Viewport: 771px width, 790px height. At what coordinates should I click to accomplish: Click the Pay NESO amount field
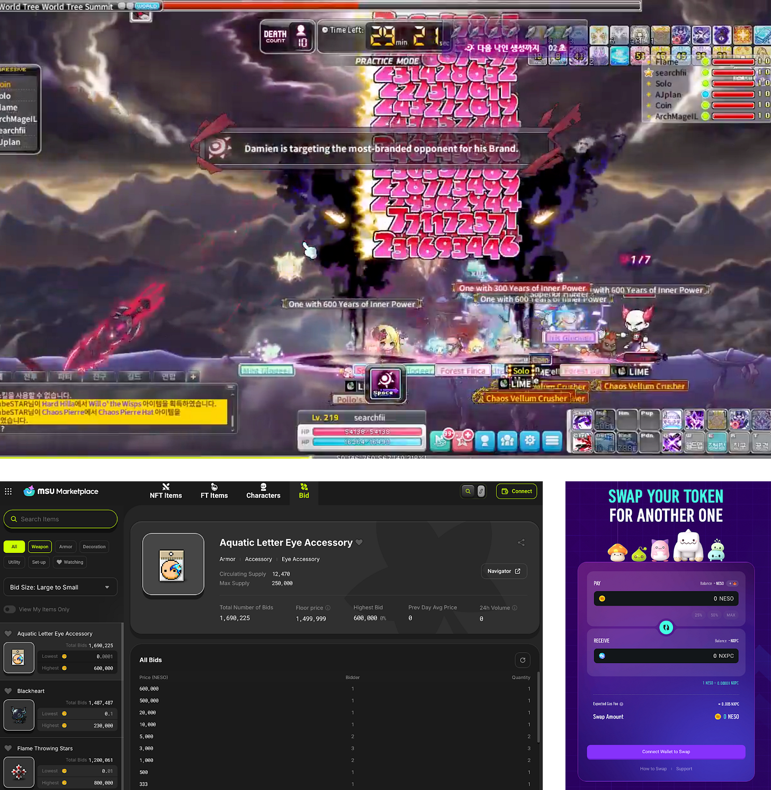point(666,598)
